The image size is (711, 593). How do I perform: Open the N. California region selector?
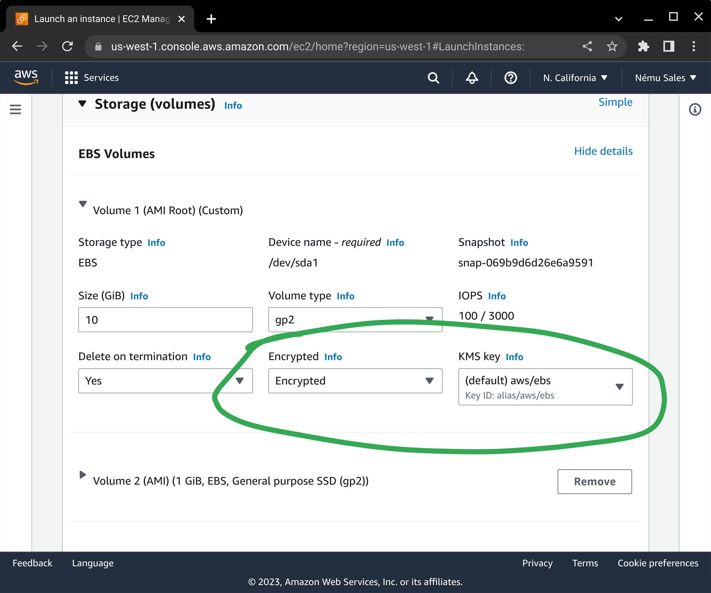(575, 78)
